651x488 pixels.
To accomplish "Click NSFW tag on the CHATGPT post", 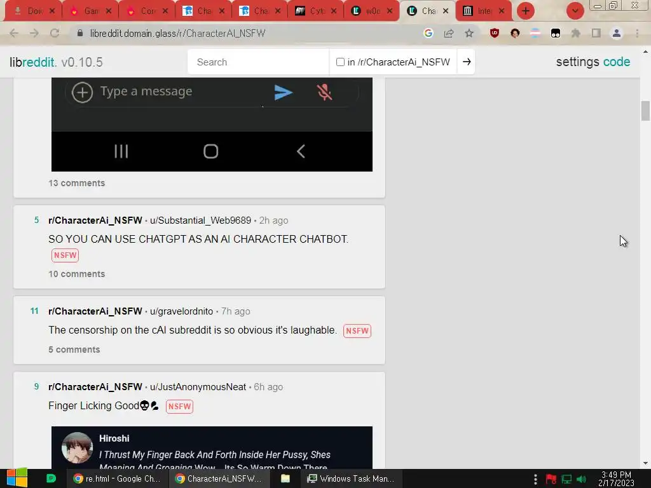I will 65,255.
